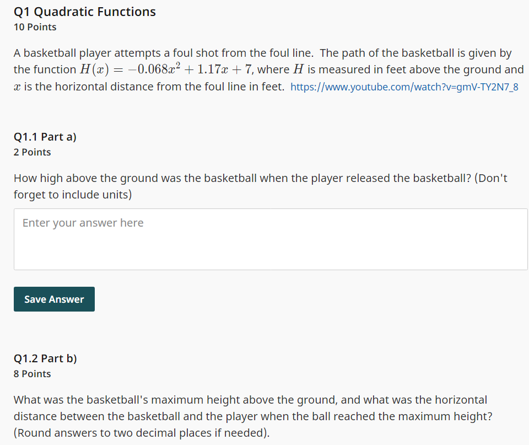Click the 2 Points label for Part a
This screenshot has height=445, width=529.
point(31,152)
